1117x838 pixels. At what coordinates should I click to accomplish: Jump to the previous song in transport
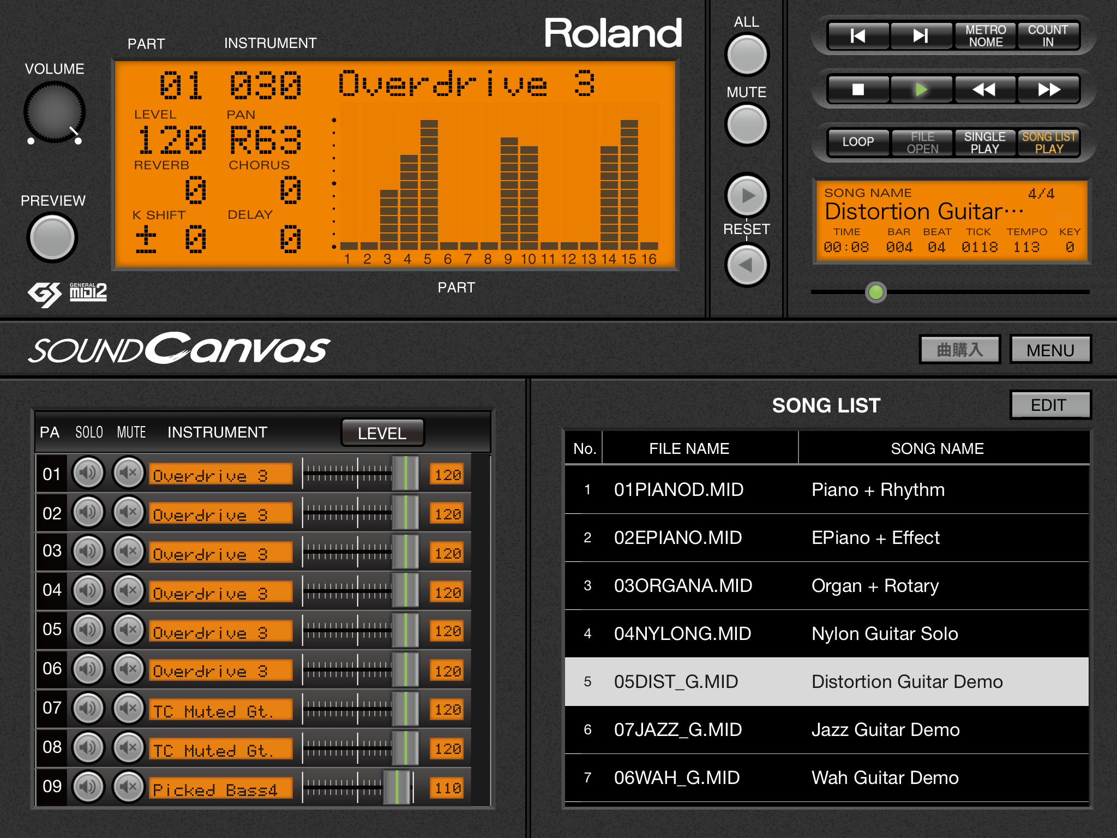click(858, 36)
